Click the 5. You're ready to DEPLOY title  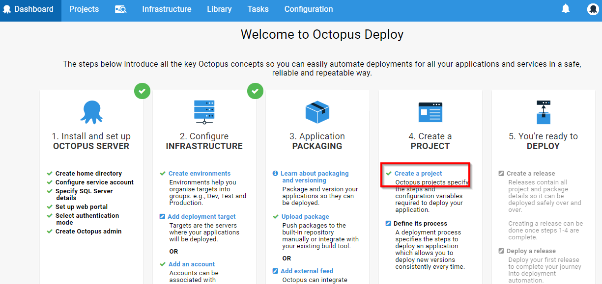(543, 141)
